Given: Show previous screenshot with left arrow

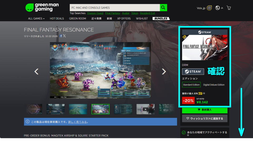Looking at the screenshot, I should pyautogui.click(x=36, y=72).
